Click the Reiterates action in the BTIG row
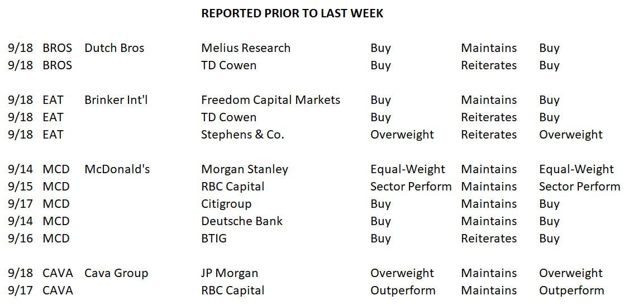The image size is (624, 305). coord(489,239)
